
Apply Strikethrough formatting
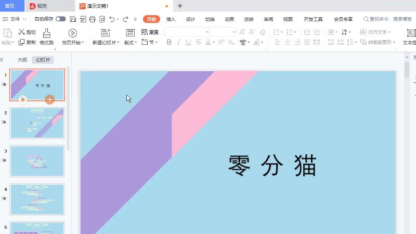pyautogui.click(x=198, y=42)
